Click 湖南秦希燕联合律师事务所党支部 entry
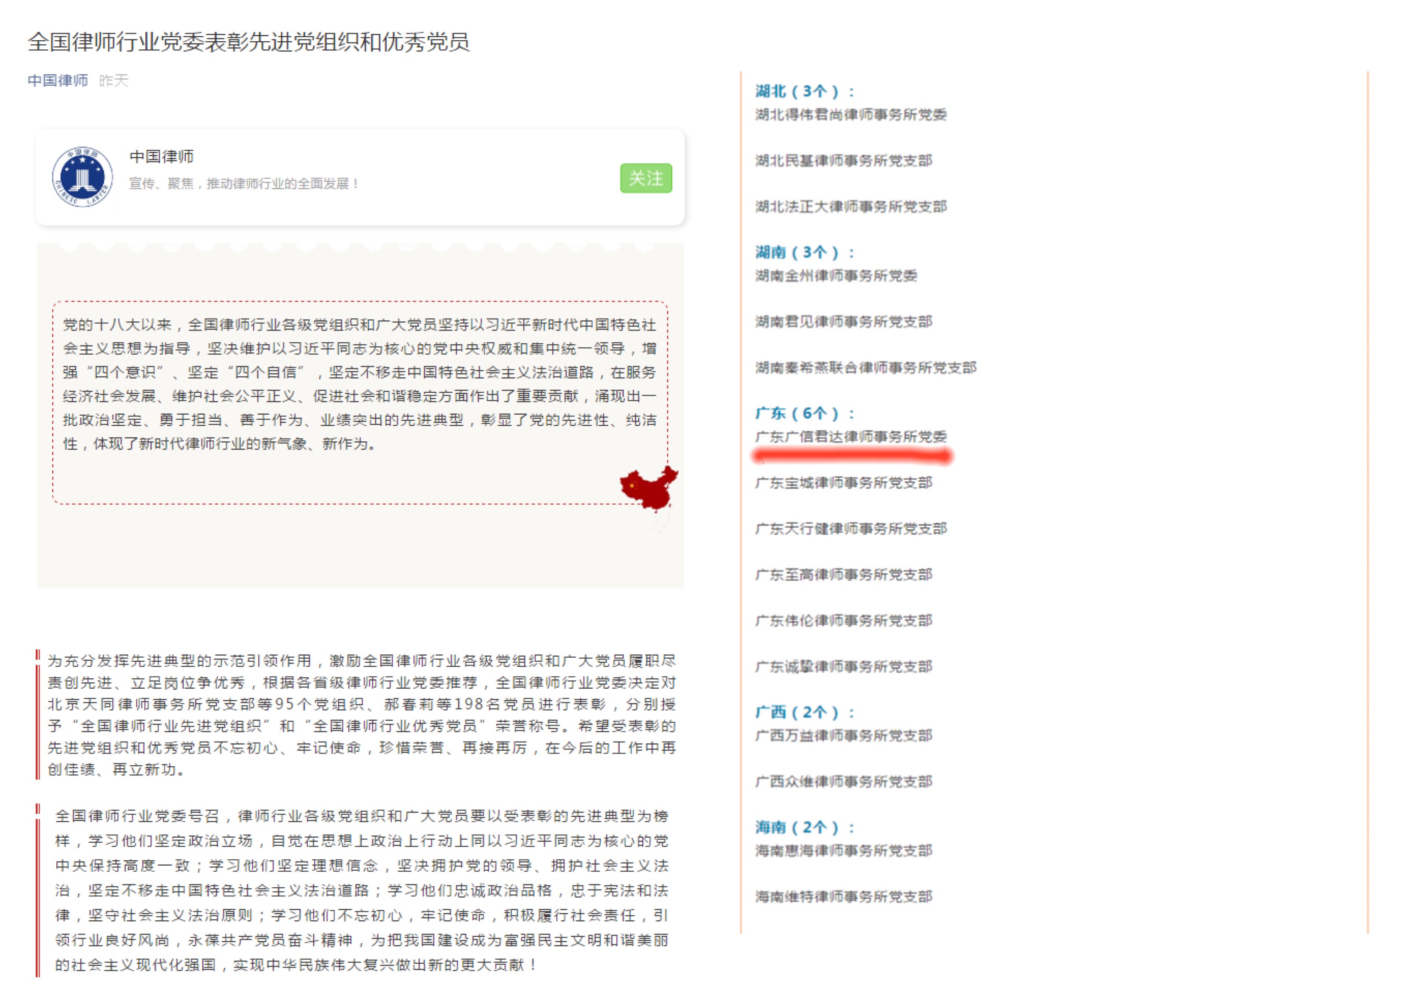Screen dimensions: 1409x1005 point(865,368)
